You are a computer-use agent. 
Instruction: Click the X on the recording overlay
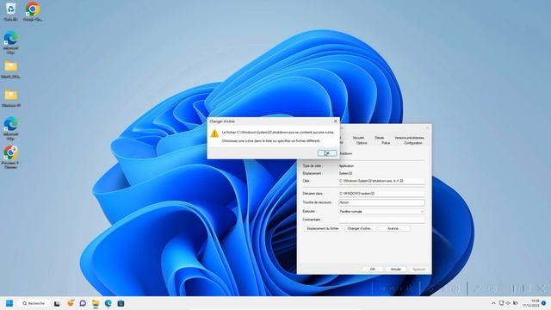point(542,288)
